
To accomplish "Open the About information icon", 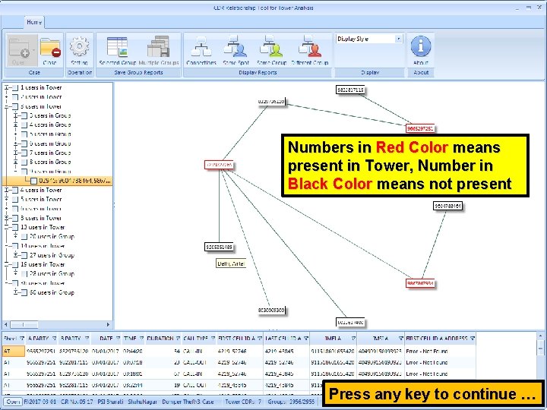I will click(421, 50).
